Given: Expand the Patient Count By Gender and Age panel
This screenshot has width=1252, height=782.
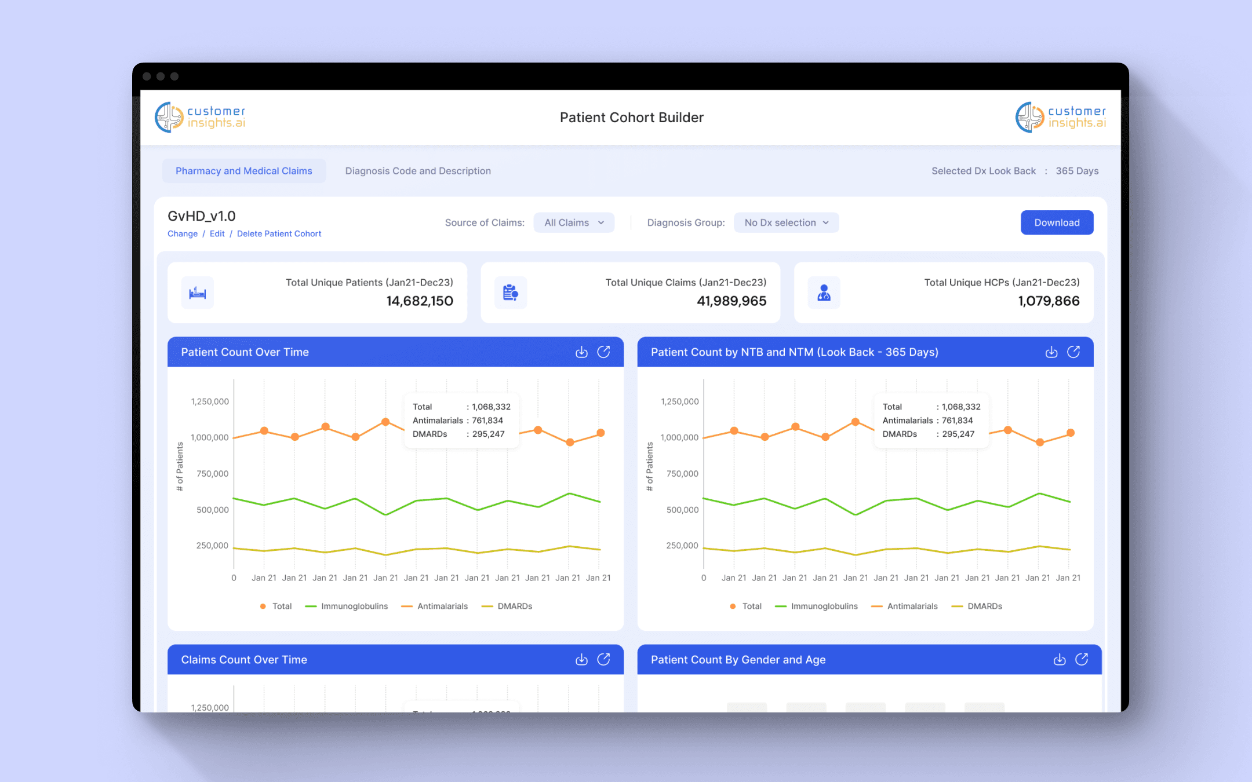Looking at the screenshot, I should point(1082,660).
